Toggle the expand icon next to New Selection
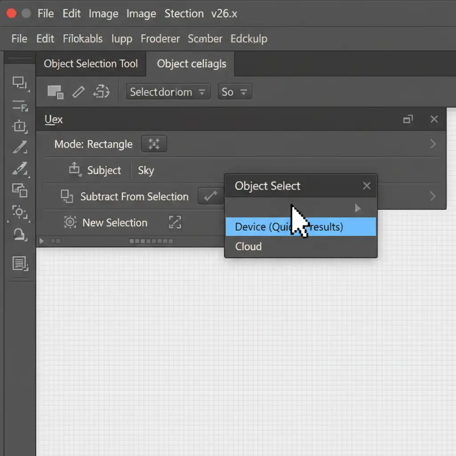Screen dimensions: 456x456 pyautogui.click(x=175, y=223)
